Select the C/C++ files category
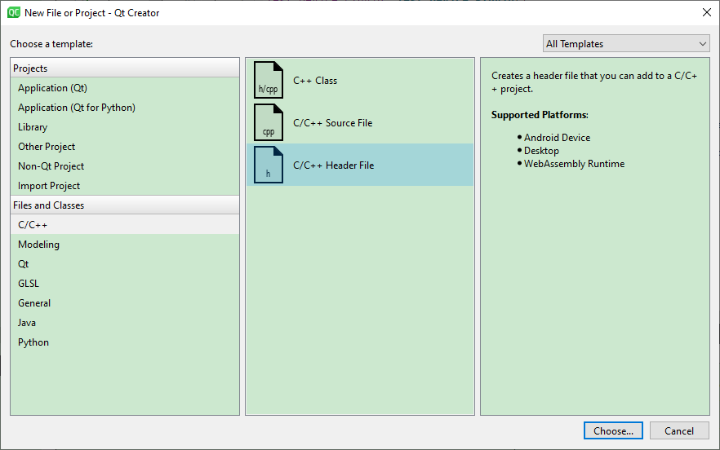Screen dimensions: 720x450 point(124,225)
